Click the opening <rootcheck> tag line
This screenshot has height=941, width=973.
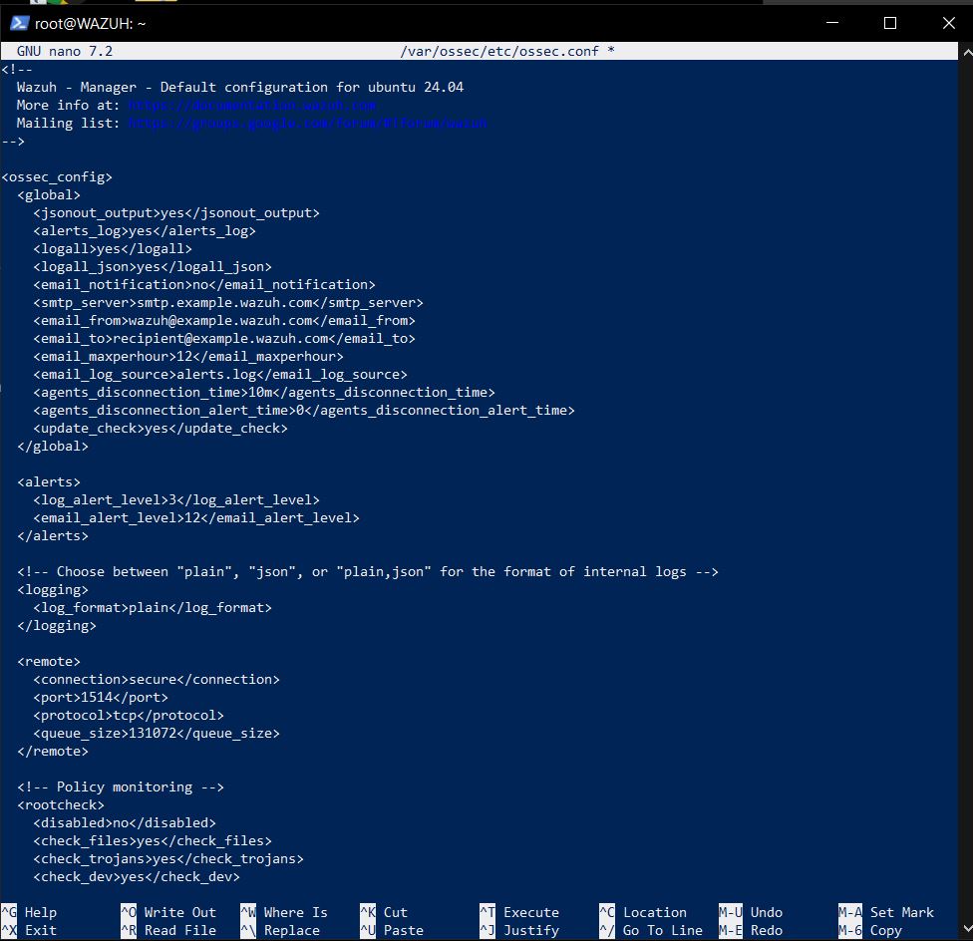pos(61,805)
